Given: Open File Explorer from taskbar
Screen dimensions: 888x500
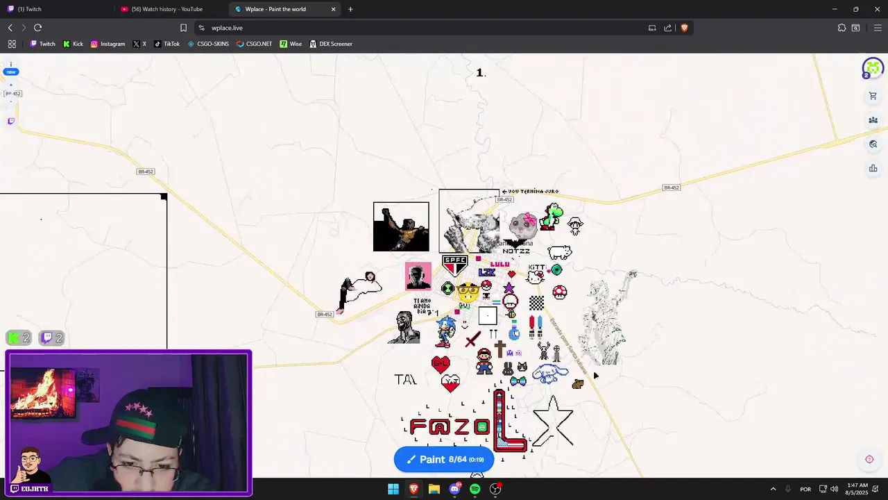Looking at the screenshot, I should click(x=434, y=489).
